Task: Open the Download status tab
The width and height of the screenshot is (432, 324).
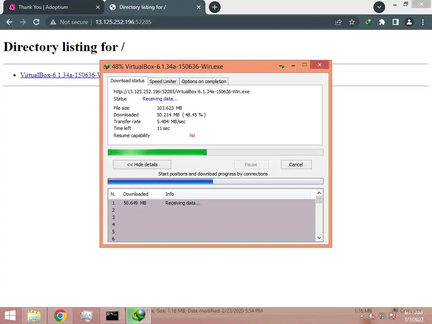Action: 127,81
